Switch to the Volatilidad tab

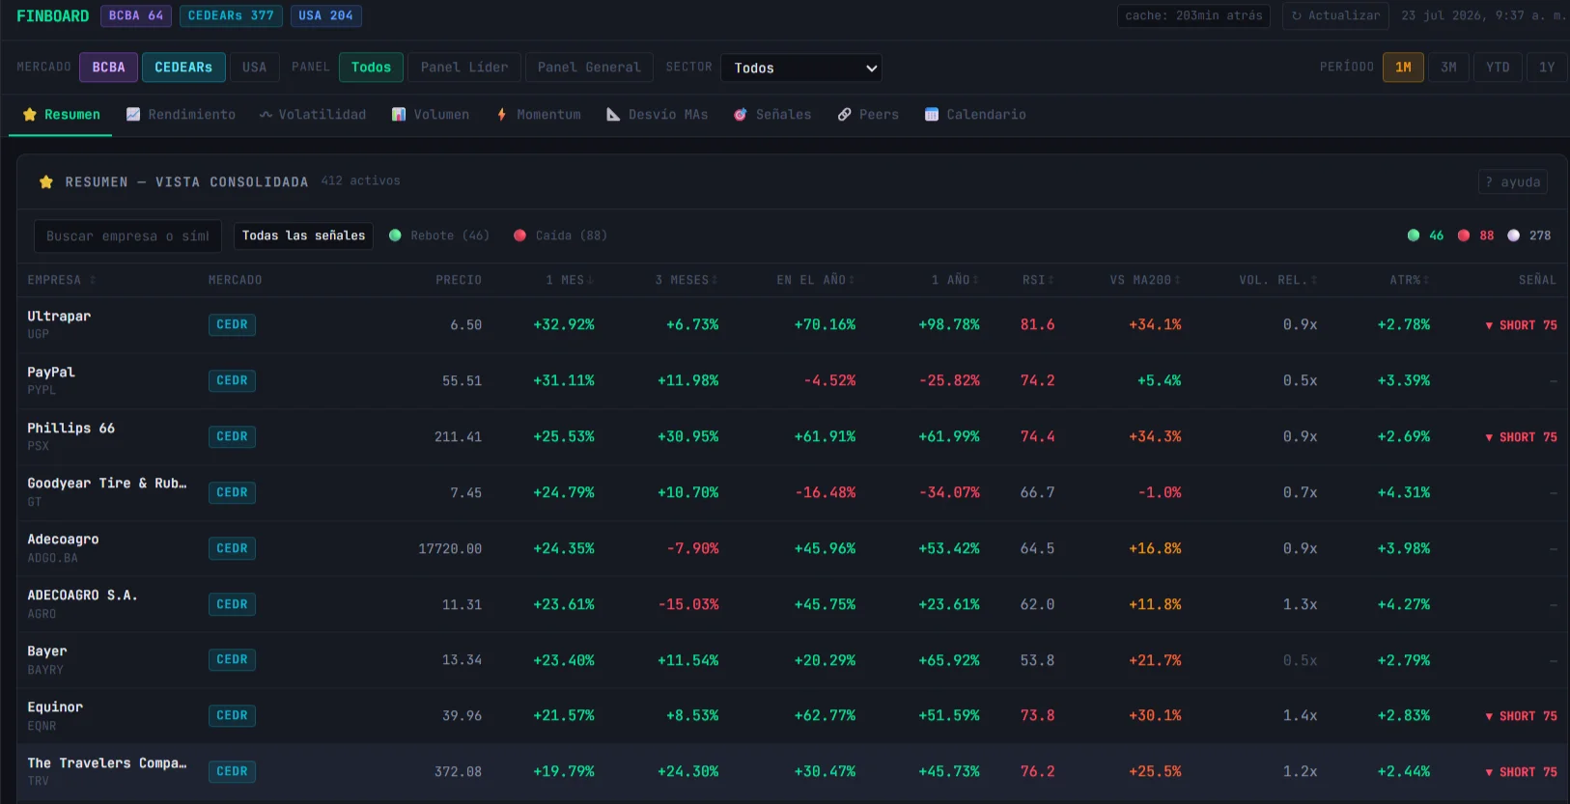(313, 115)
